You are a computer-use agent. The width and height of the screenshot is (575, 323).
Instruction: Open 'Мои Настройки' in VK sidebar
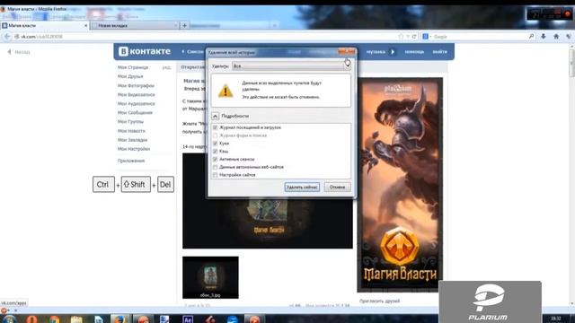click(x=134, y=149)
